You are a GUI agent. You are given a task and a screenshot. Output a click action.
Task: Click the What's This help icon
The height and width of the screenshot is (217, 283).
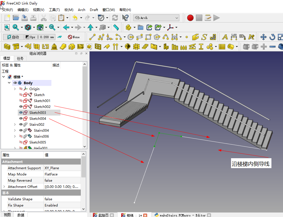pos(125,18)
